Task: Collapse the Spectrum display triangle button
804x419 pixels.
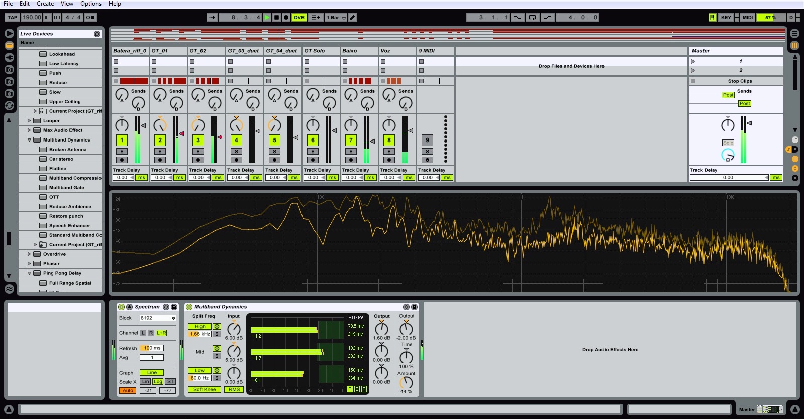Action: pyautogui.click(x=129, y=307)
